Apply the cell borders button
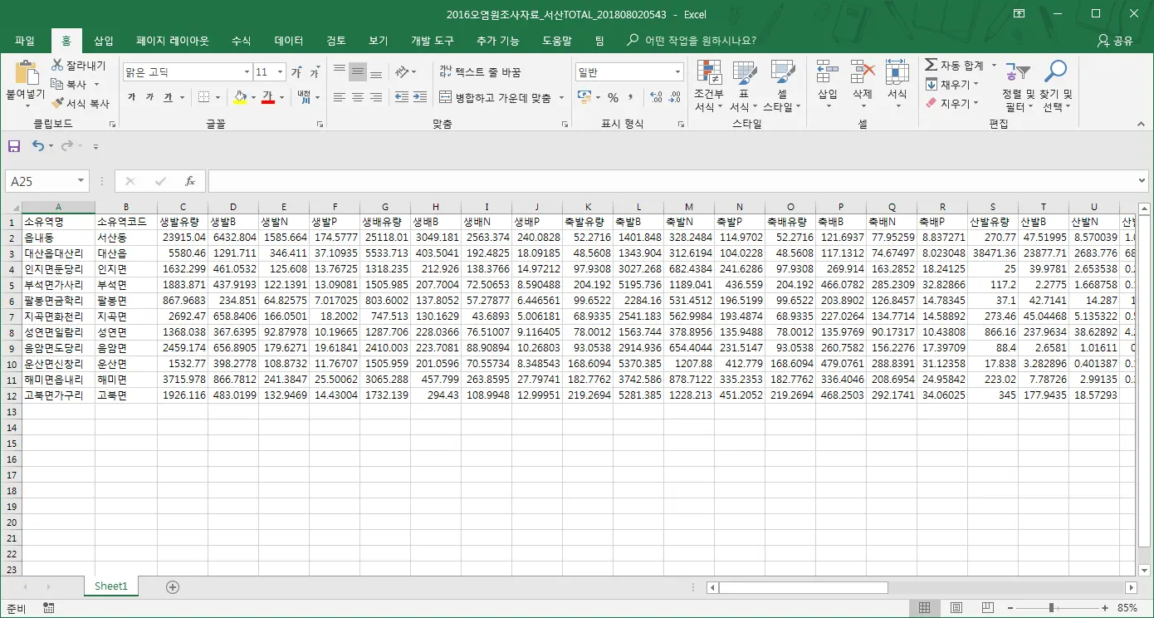 pos(204,98)
